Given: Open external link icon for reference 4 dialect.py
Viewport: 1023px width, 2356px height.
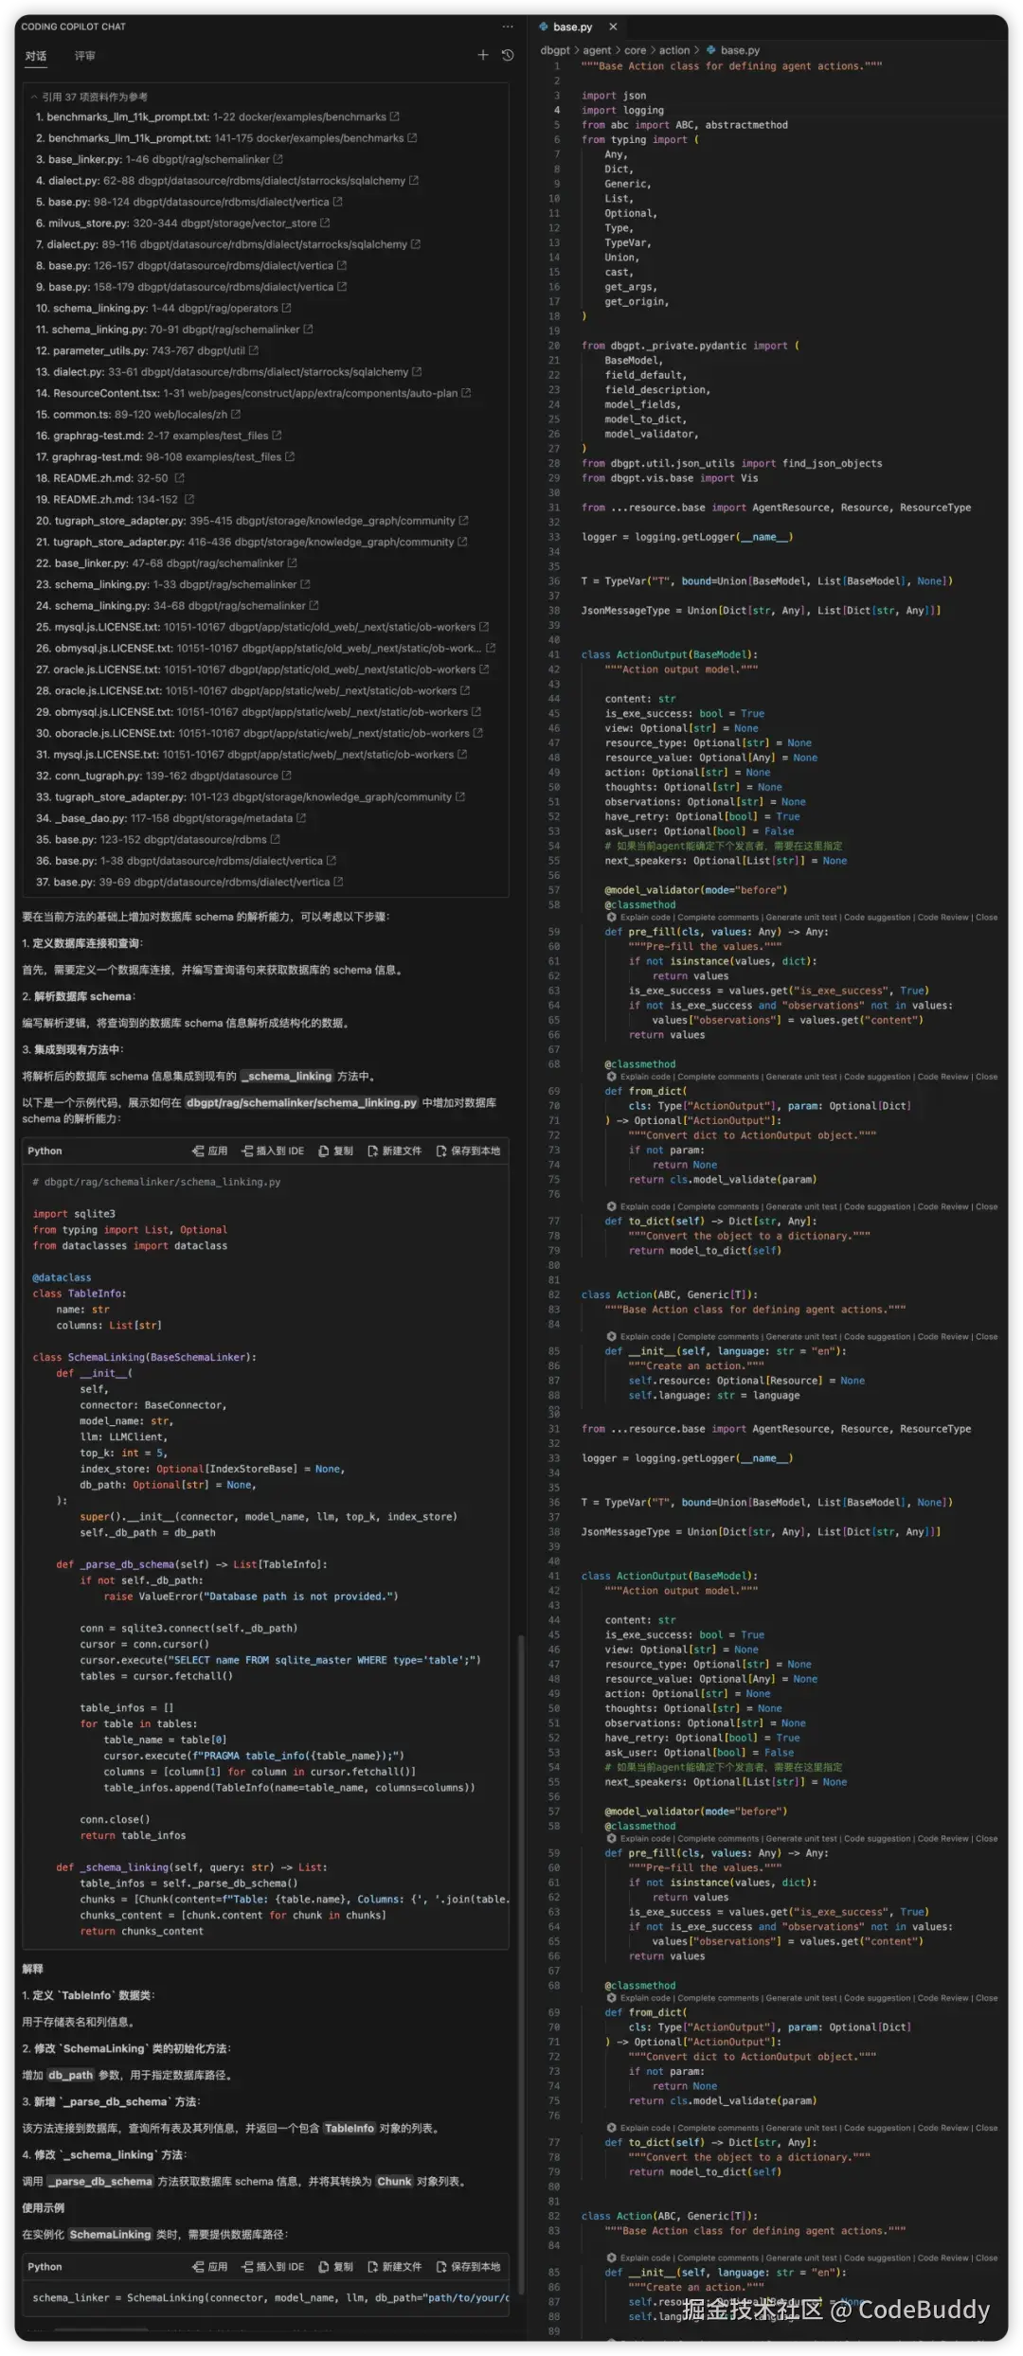Looking at the screenshot, I should click(414, 181).
